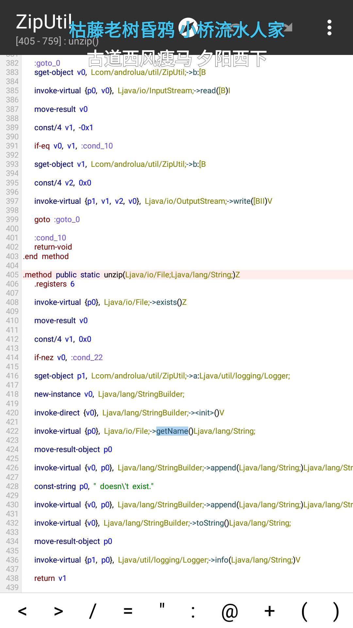Screen dimensions: 353x628
Task: Insert the closing parenthesis symbol
Action: pyautogui.click(x=336, y=611)
